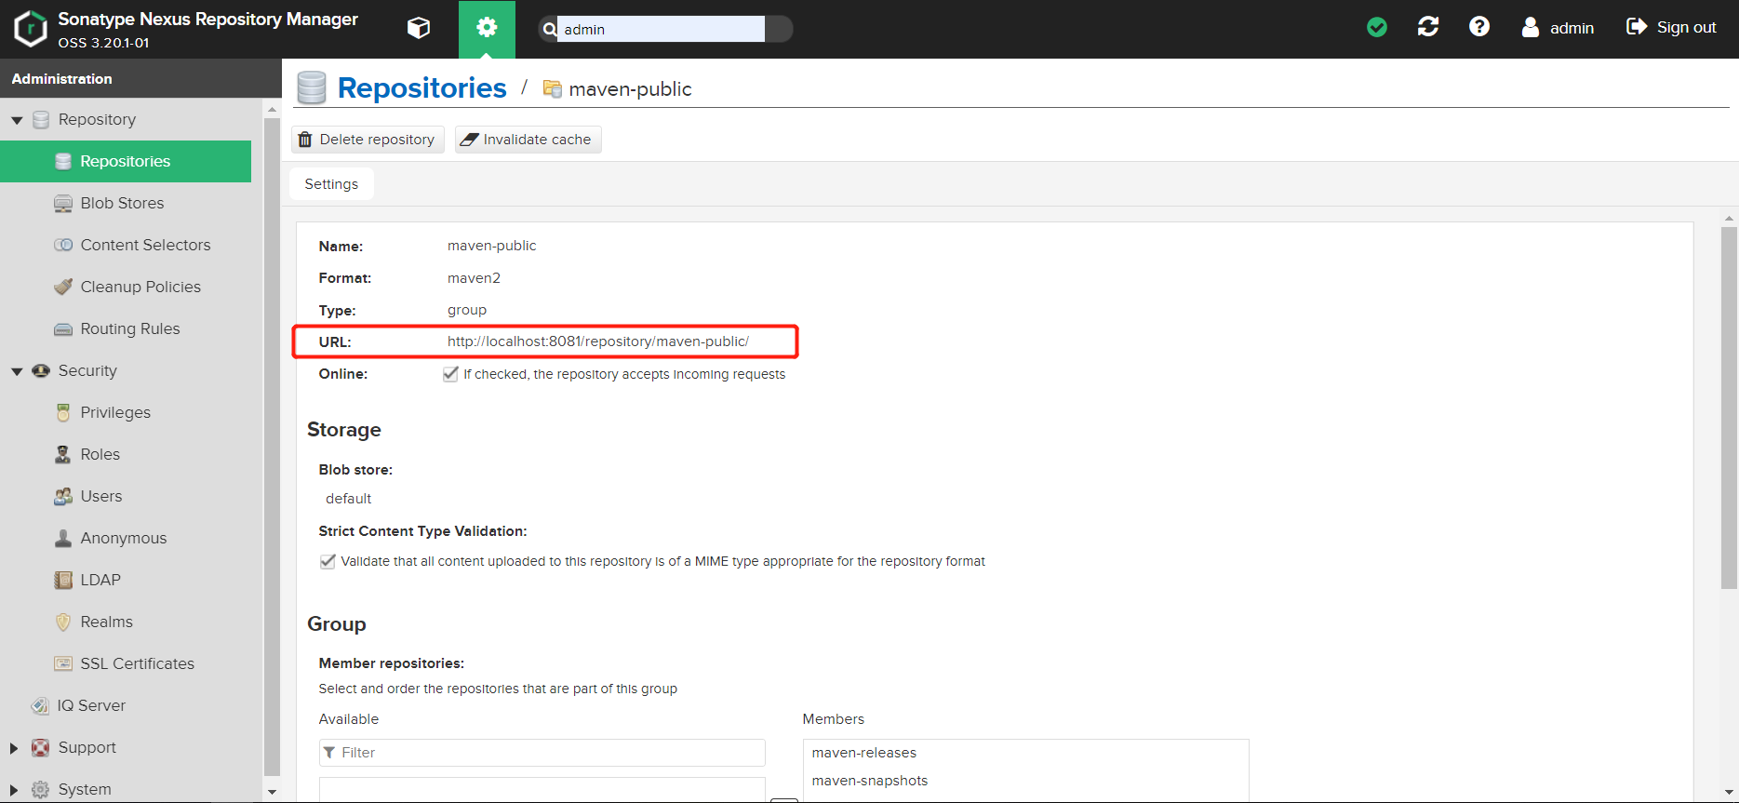This screenshot has width=1739, height=803.
Task: Expand the System tree section
Action: click(x=14, y=789)
